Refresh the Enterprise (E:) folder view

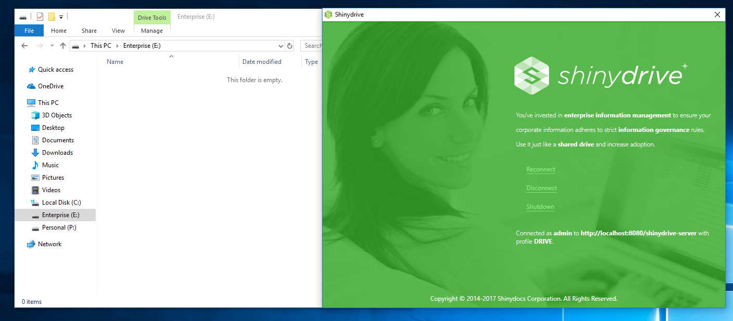(x=290, y=46)
